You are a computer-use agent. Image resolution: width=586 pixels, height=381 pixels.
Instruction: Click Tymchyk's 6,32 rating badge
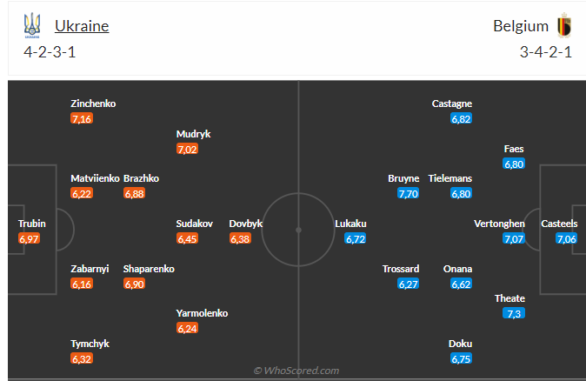tap(82, 358)
